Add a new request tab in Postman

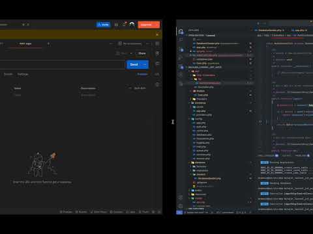point(48,44)
